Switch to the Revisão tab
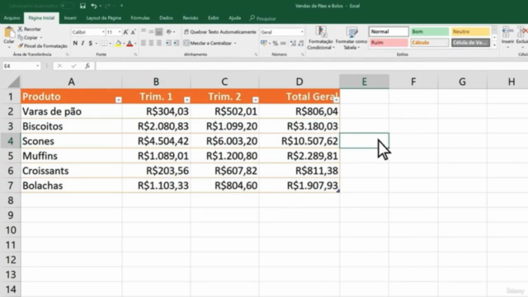Screen dimensions: 528x297 pos(191,18)
